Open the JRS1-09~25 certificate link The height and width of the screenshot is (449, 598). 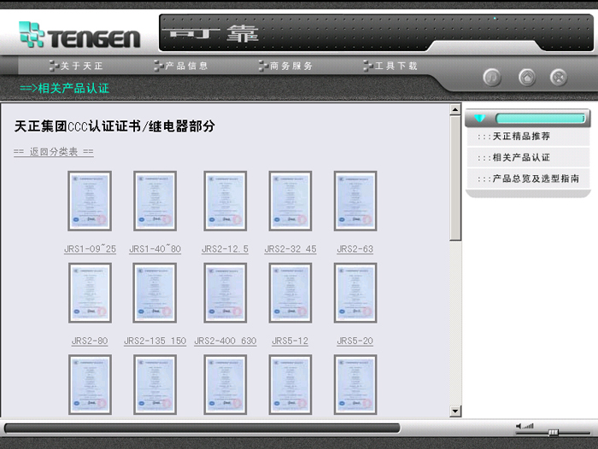90,249
